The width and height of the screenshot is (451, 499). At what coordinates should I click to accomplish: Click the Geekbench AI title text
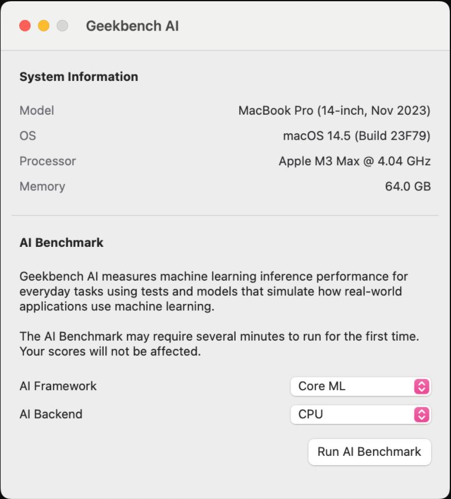(x=133, y=26)
